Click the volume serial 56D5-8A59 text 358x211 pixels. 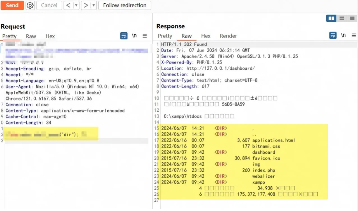coord(233,104)
